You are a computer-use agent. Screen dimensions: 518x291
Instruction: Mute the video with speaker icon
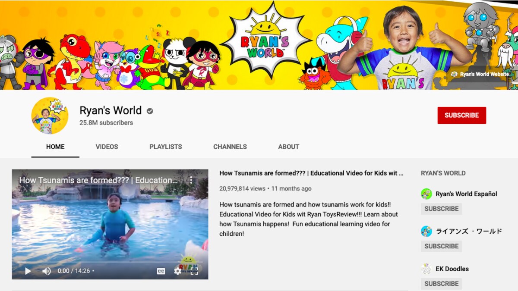[x=46, y=271]
